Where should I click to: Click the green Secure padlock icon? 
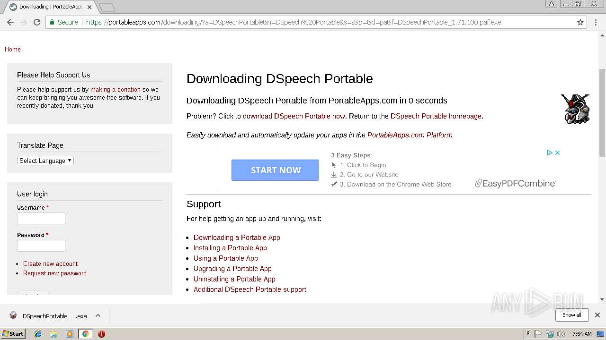[53, 22]
